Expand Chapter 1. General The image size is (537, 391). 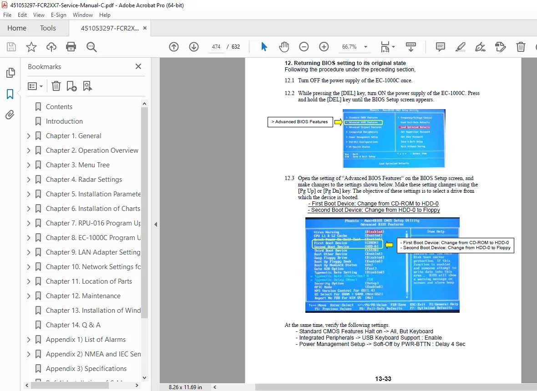coord(29,136)
